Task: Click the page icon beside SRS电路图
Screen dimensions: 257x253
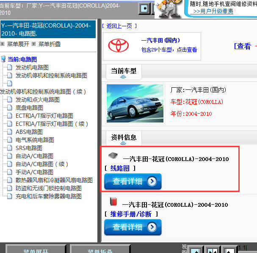Action: click(10, 148)
